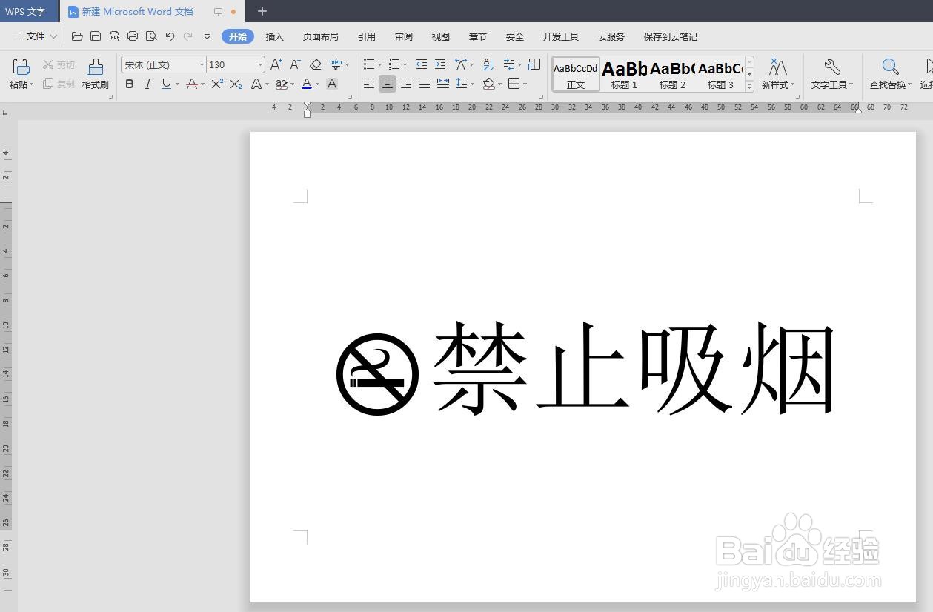This screenshot has height=612, width=933.
Task: Expand the styles gallery more button
Action: point(750,87)
